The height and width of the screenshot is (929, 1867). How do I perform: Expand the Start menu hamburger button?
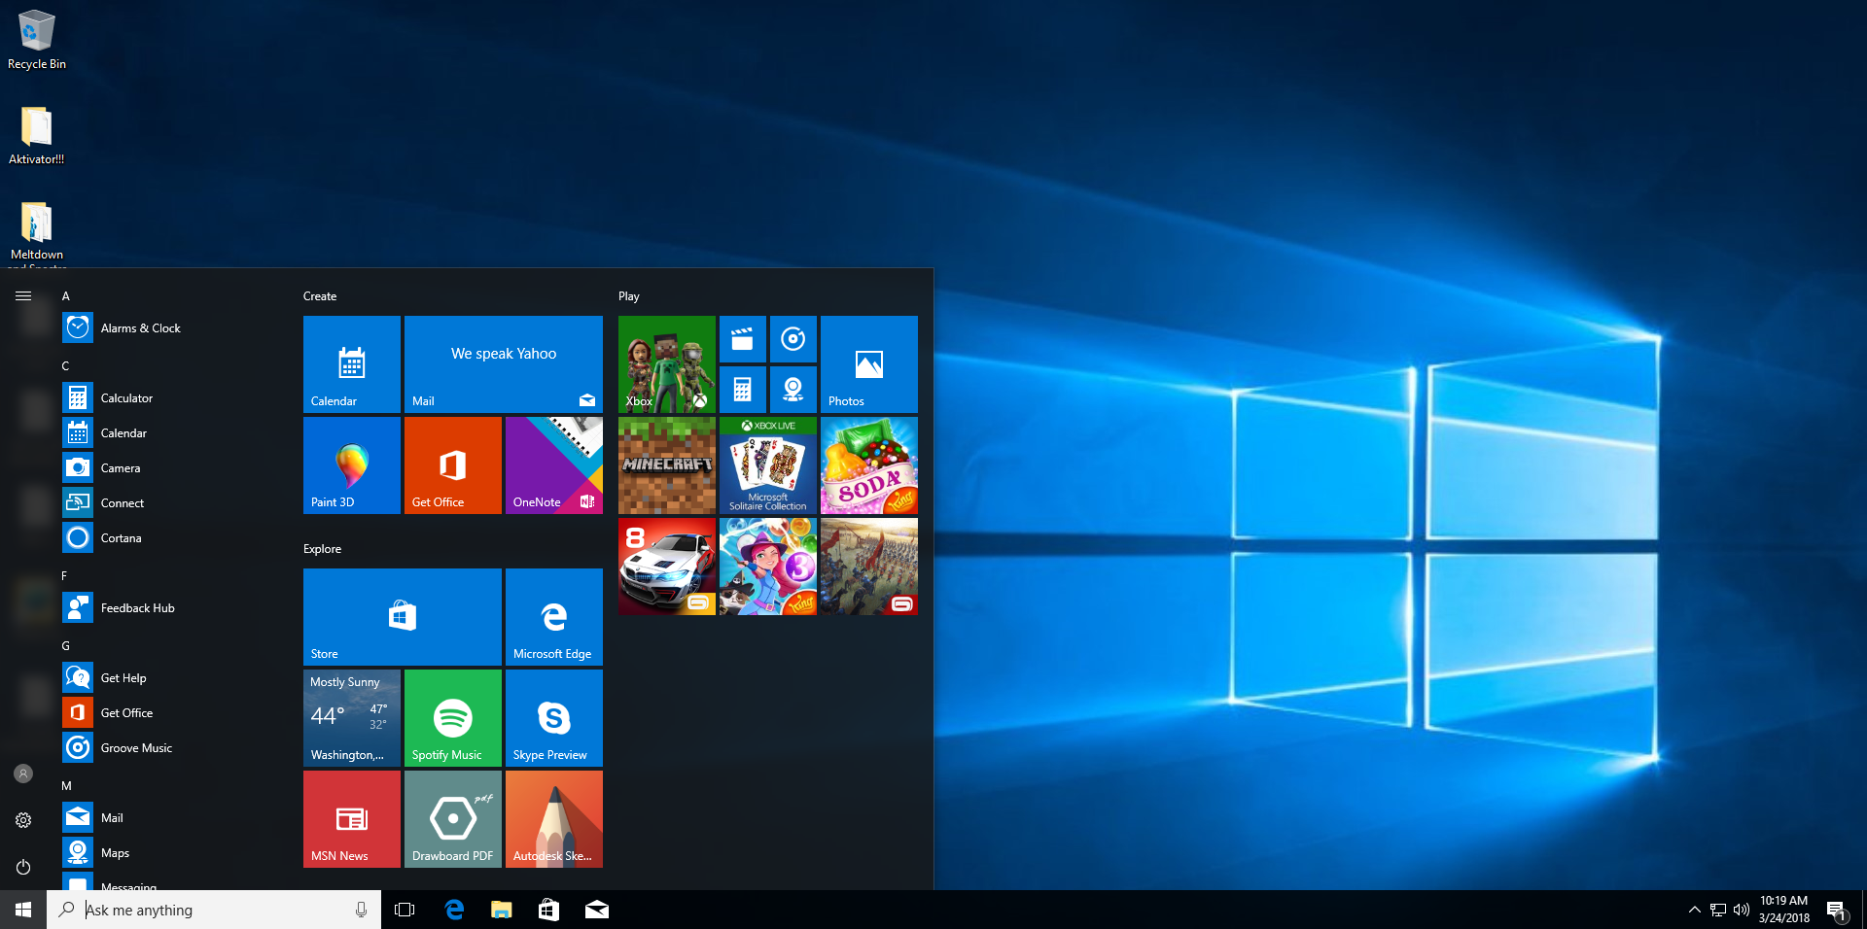coord(23,295)
